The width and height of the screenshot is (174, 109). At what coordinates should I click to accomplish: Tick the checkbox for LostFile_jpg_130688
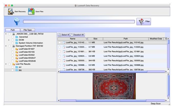tap(60, 65)
